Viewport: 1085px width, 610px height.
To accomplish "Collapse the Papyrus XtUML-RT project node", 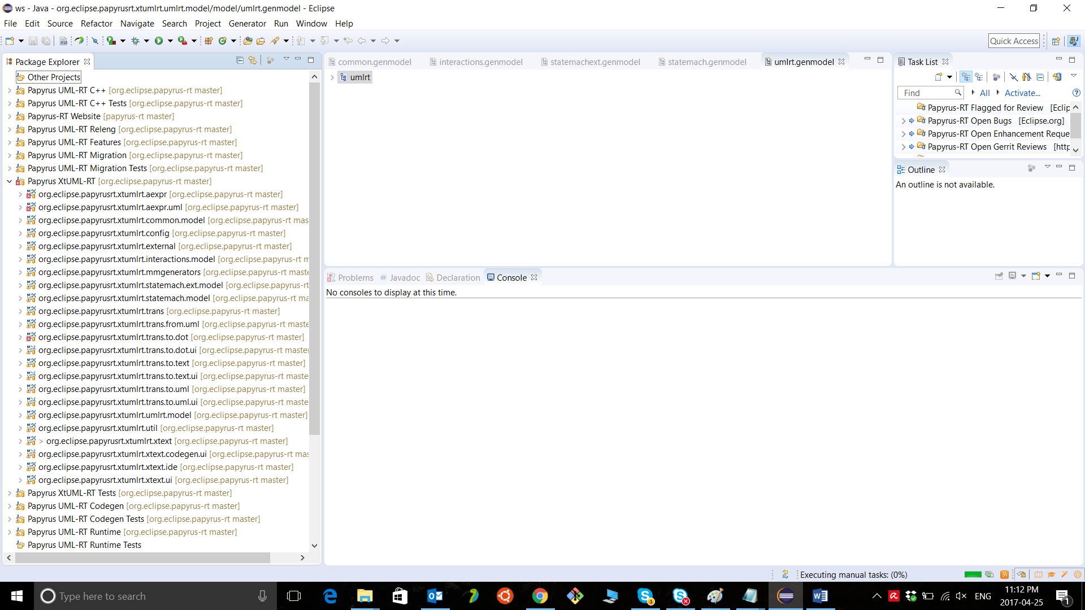I will coord(10,181).
